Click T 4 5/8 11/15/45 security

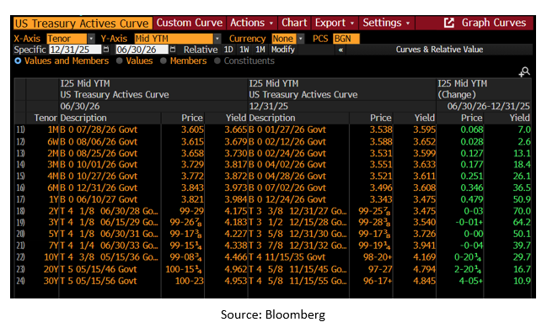click(298, 269)
